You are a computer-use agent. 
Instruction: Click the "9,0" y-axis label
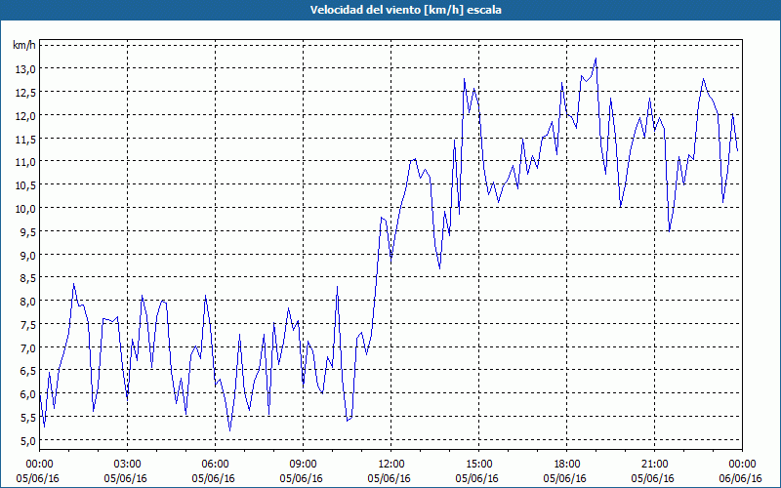point(28,255)
